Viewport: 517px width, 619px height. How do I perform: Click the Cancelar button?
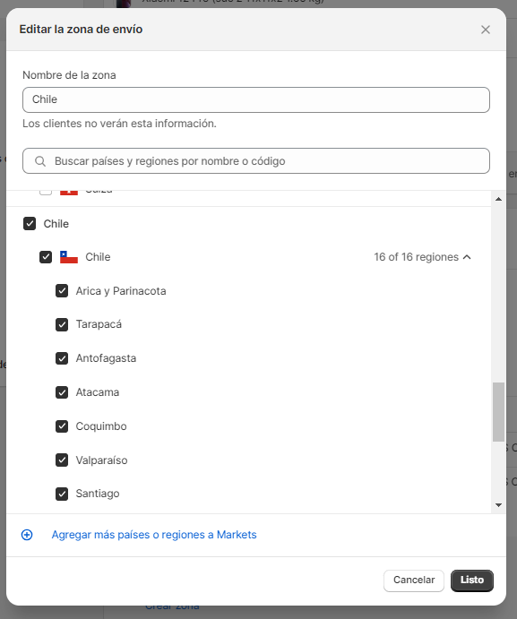point(414,580)
